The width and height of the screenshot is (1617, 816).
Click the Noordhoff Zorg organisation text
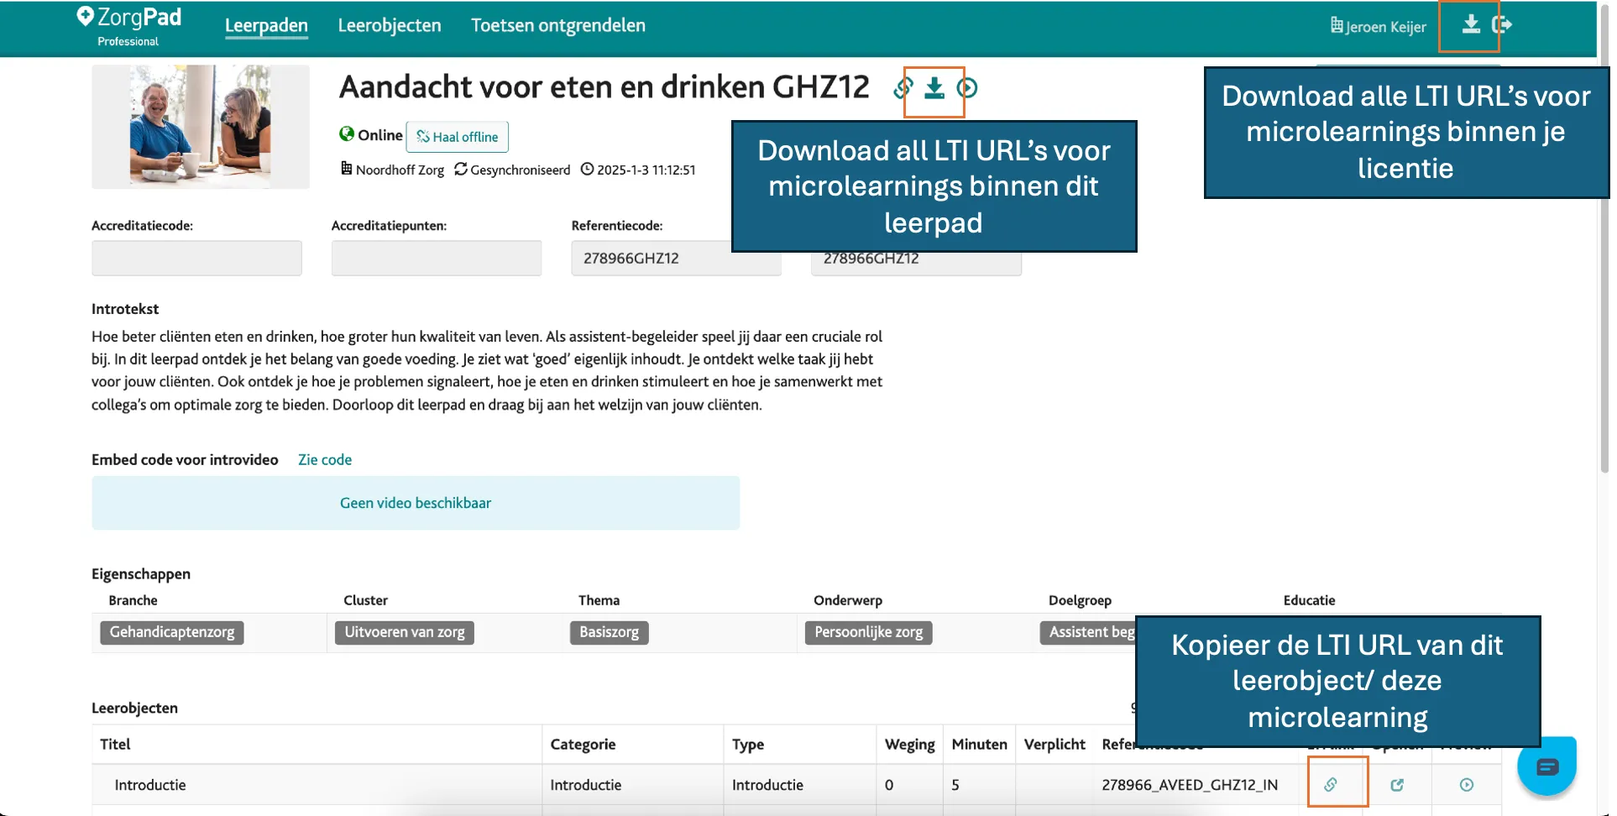point(400,170)
